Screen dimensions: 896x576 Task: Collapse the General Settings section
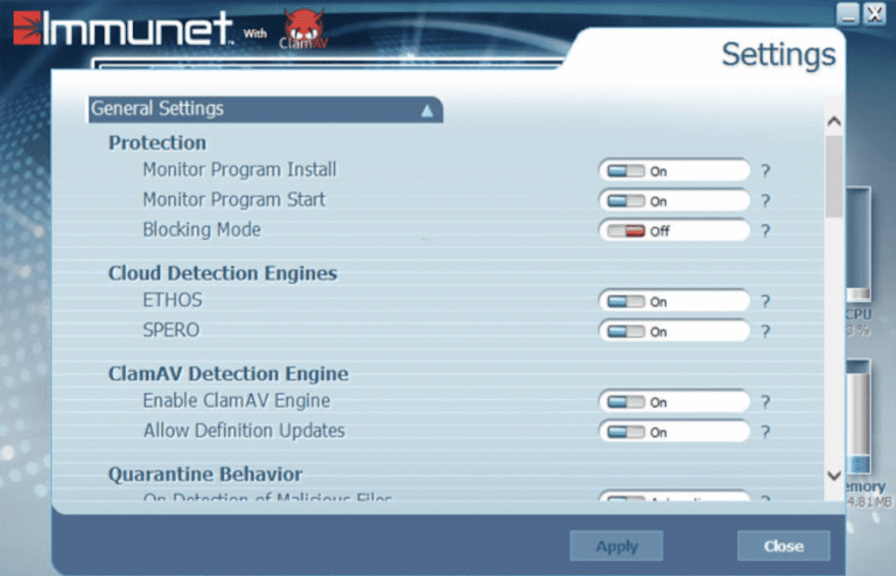427,110
